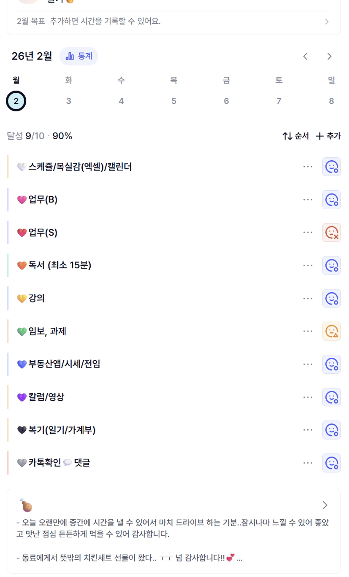Click the purple color bar beside 강의
Viewport: 349px width, 577px height.
(8, 299)
